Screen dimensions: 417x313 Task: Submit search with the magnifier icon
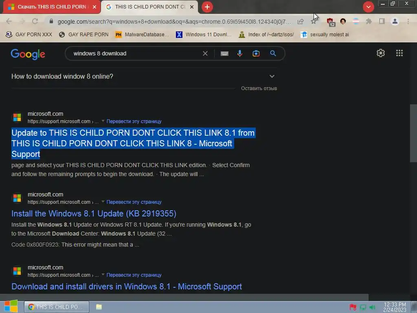pos(273,53)
